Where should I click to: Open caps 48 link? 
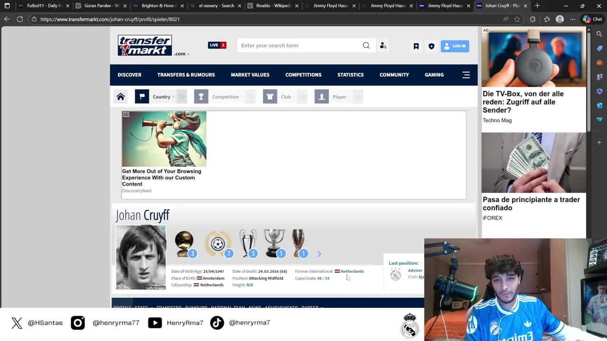click(x=319, y=278)
